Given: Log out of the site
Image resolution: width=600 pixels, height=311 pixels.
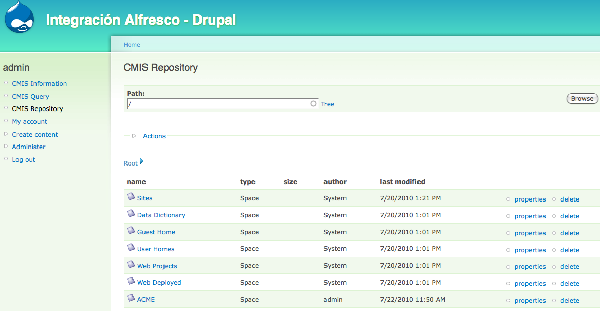Looking at the screenshot, I should pos(23,159).
